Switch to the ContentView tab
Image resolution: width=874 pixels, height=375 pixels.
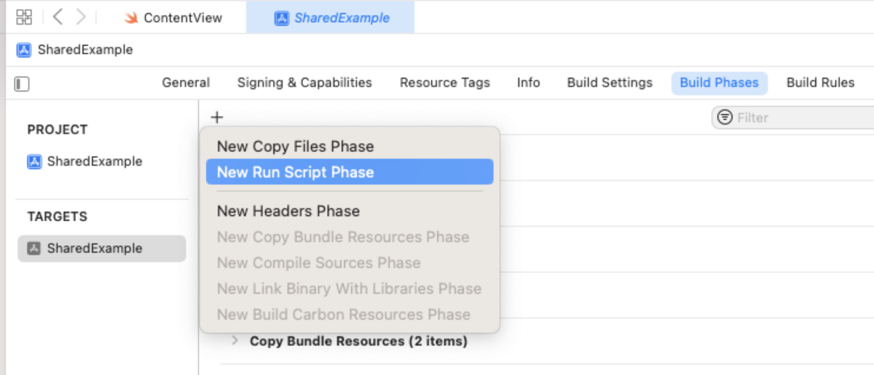point(173,17)
